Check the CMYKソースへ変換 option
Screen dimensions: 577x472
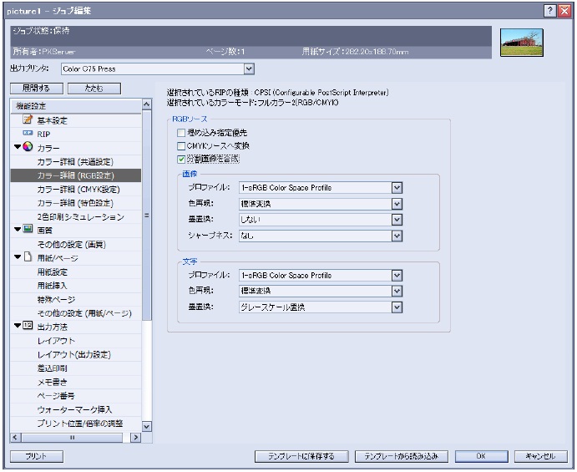click(x=182, y=145)
